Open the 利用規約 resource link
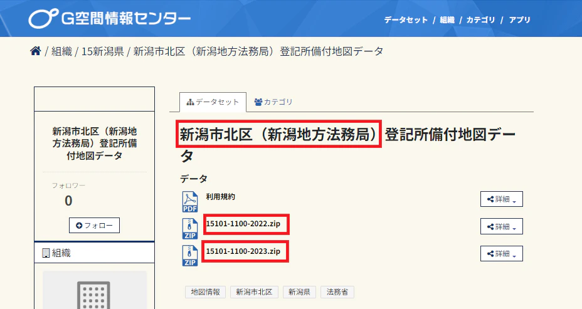Image resolution: width=582 pixels, height=309 pixels. [x=221, y=197]
